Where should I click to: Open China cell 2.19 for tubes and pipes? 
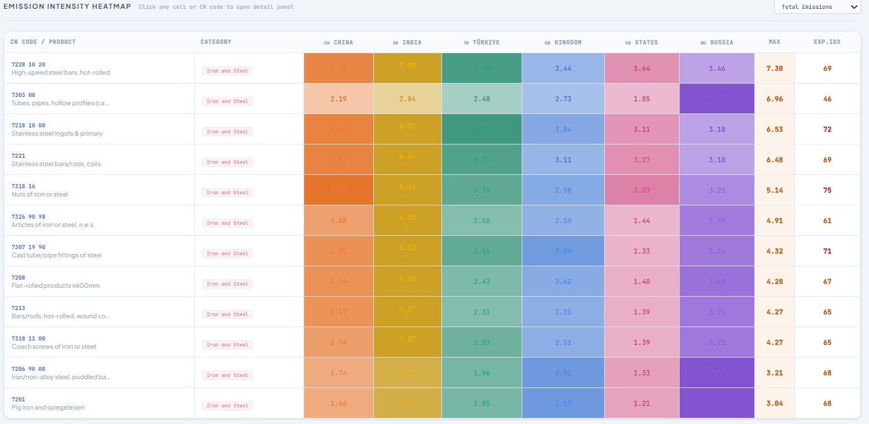click(338, 99)
